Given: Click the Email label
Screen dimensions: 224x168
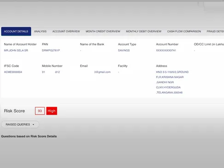Looking at the screenshot, I should coord(84,66).
